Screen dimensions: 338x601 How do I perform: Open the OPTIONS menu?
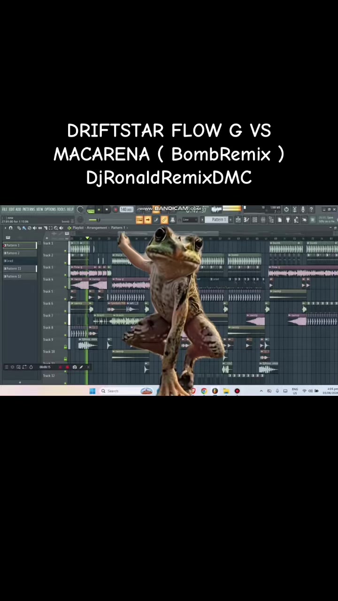click(50, 209)
